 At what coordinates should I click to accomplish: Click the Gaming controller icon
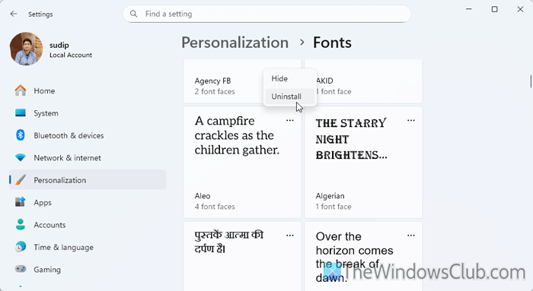tap(21, 269)
